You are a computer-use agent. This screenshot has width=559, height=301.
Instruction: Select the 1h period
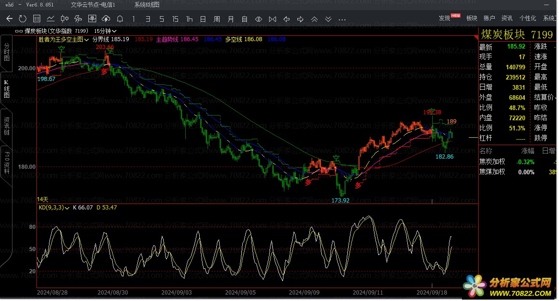point(189,19)
